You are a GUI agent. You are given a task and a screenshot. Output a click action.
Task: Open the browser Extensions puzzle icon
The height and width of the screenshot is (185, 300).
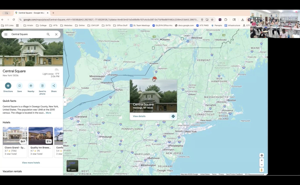coord(226,20)
